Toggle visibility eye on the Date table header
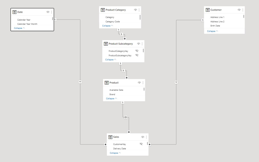 click(48, 12)
